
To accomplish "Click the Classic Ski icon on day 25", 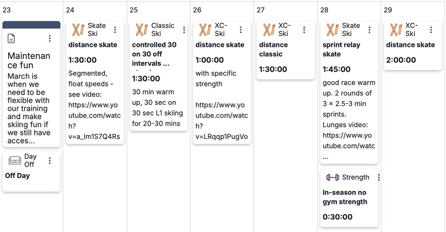I will (141, 30).
